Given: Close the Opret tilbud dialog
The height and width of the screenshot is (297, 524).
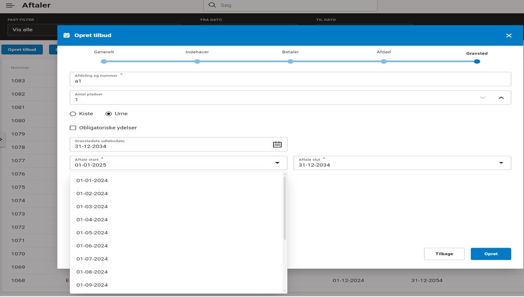Looking at the screenshot, I should tap(509, 35).
